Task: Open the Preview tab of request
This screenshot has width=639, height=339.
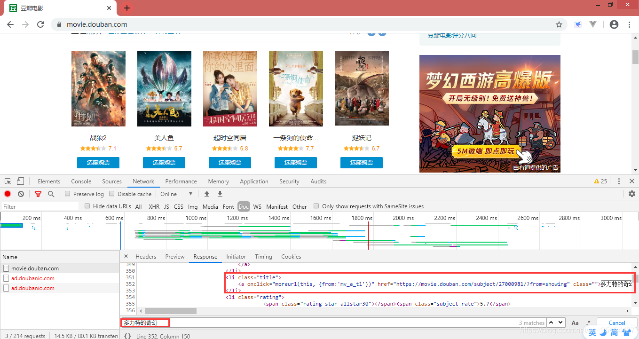Action: pos(175,257)
